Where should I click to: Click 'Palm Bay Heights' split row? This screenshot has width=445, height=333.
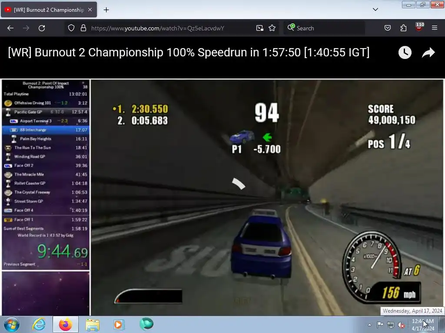[x=46, y=139]
